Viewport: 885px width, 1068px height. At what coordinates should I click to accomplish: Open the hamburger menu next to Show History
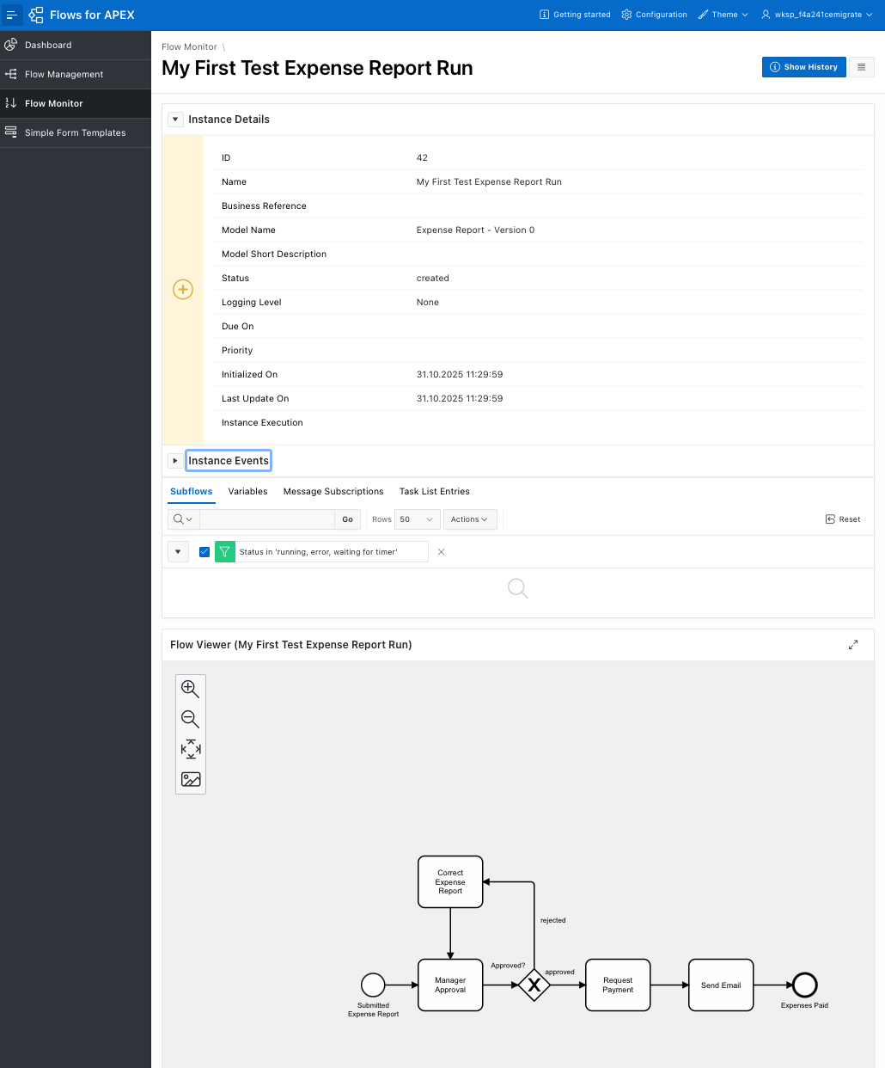[x=862, y=66]
